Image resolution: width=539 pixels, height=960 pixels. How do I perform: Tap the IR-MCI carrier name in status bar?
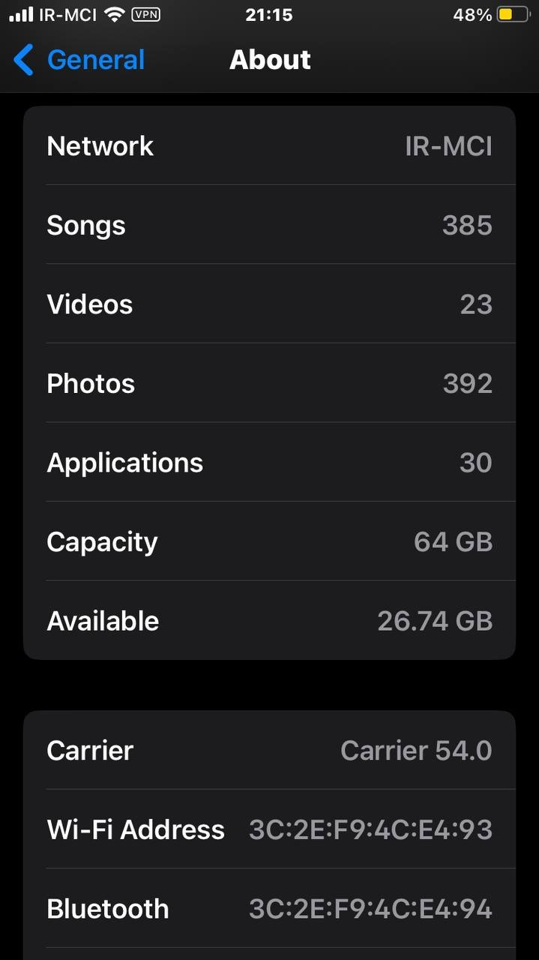(68, 15)
